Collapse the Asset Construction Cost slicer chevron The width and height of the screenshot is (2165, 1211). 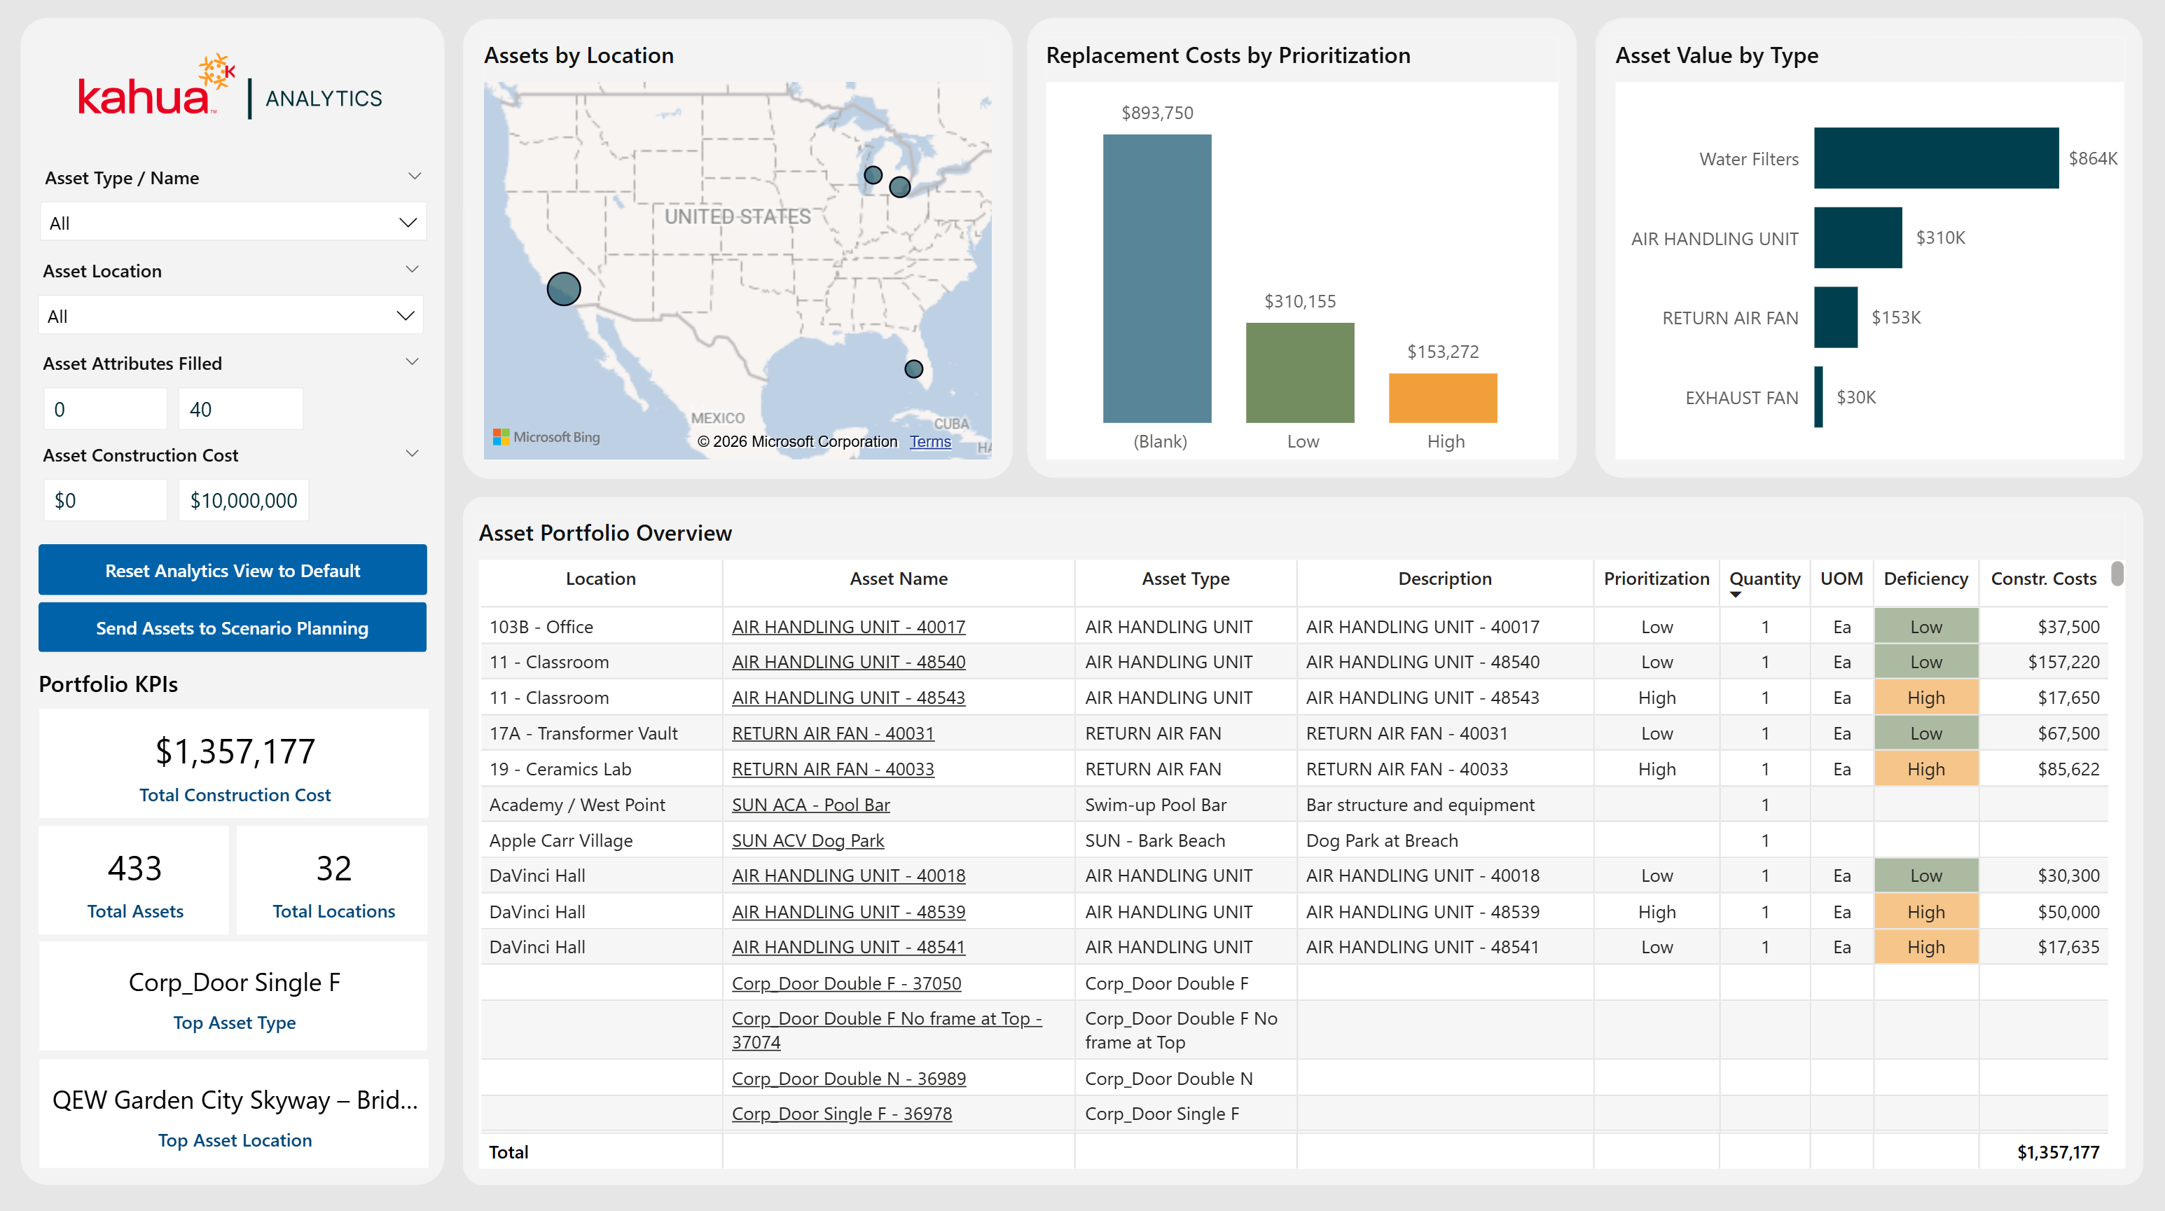(412, 454)
